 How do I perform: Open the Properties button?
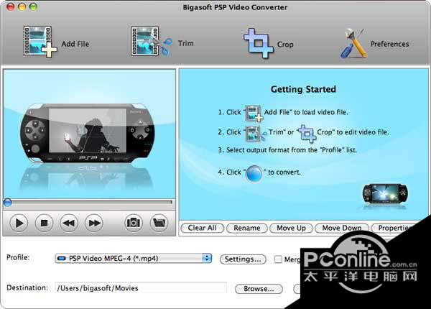(x=394, y=228)
